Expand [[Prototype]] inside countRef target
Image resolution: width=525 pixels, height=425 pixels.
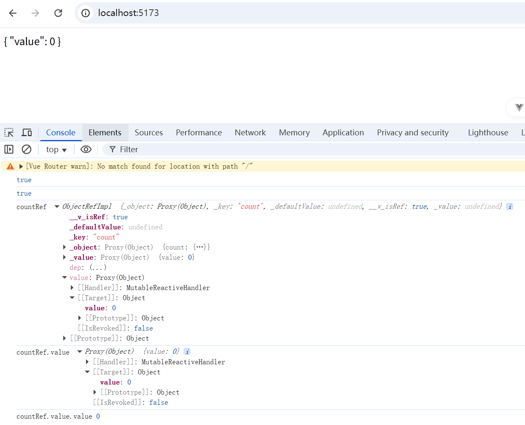(x=80, y=318)
